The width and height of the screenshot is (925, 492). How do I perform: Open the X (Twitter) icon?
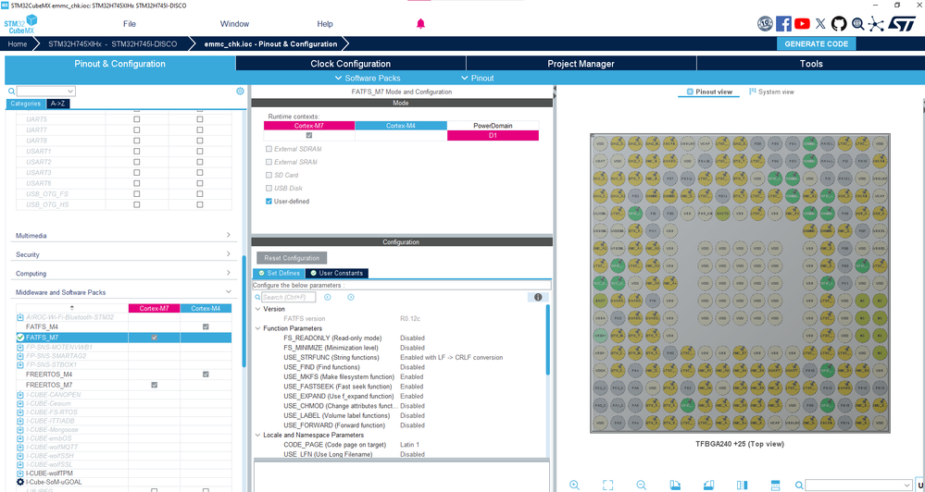pyautogui.click(x=820, y=23)
